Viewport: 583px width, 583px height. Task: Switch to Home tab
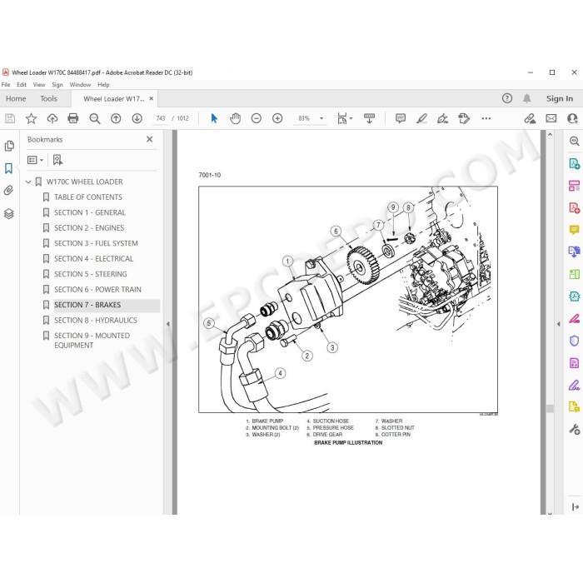pos(16,99)
